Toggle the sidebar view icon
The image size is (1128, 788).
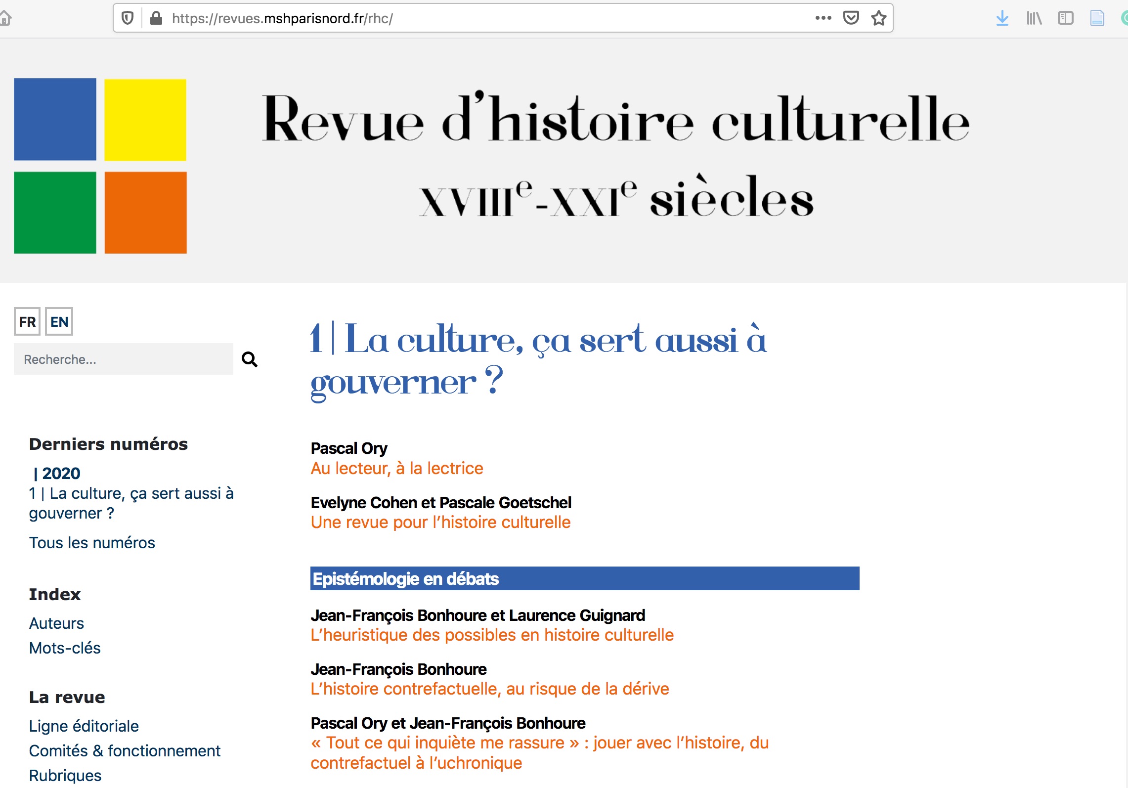1065,18
